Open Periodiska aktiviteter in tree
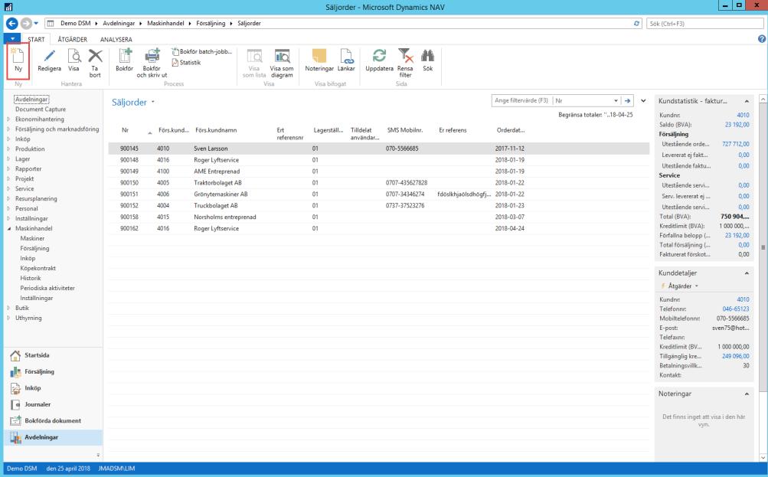The height and width of the screenshot is (477, 768). 47,288
